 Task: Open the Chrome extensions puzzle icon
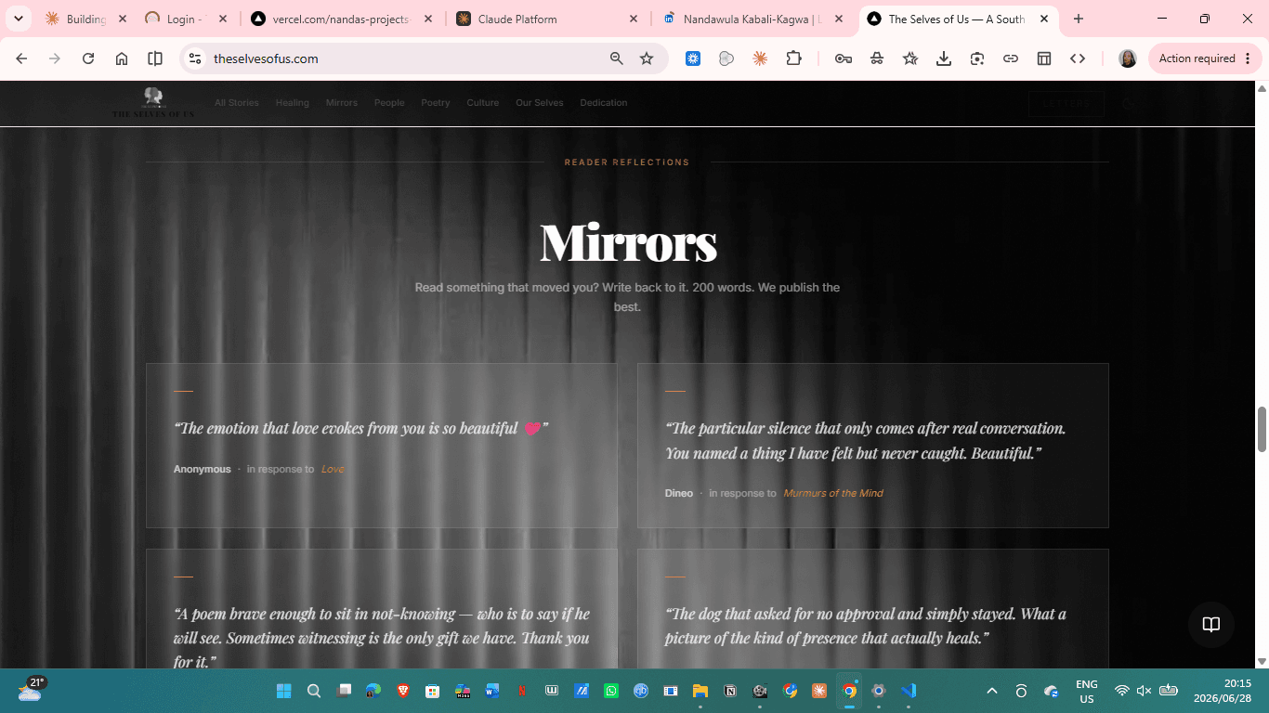[x=793, y=58]
